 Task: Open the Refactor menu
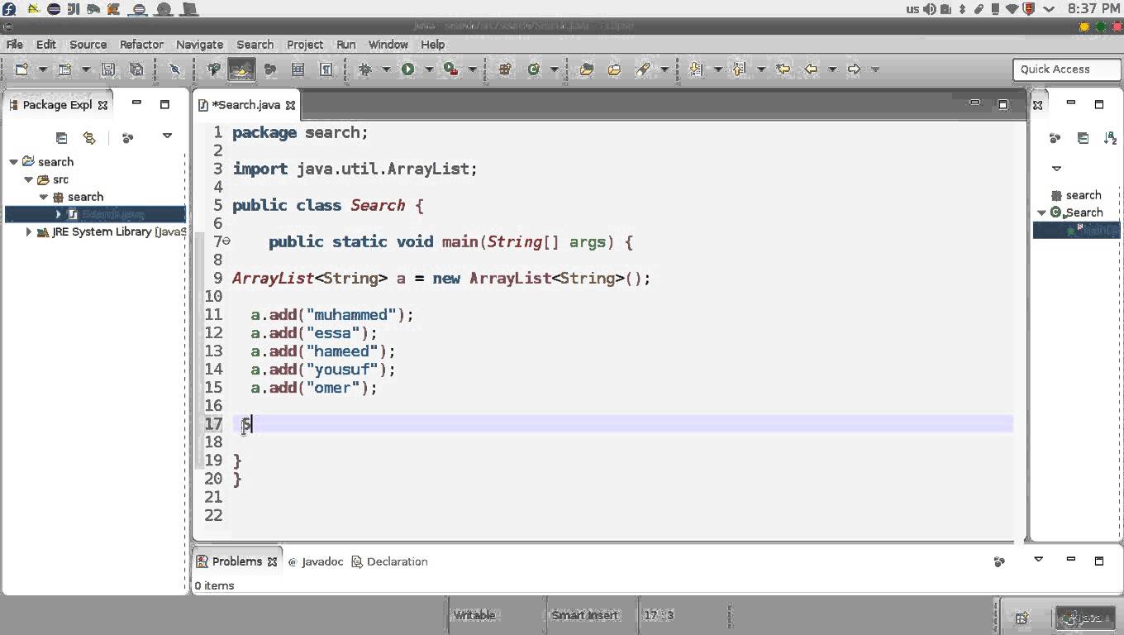point(140,45)
